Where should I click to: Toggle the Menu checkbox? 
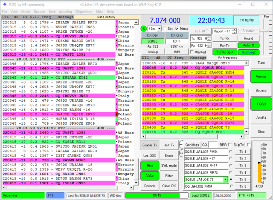(x=177, y=29)
